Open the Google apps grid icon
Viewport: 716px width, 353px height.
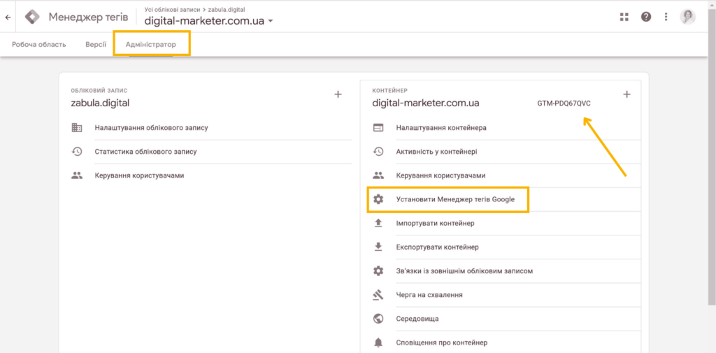pos(624,17)
